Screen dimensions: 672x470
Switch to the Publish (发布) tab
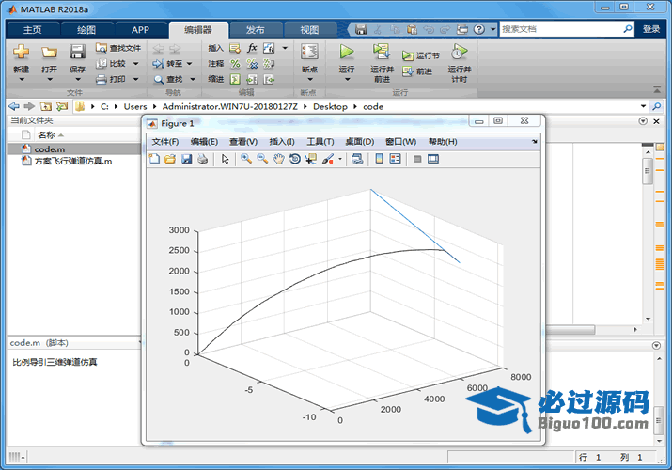(x=256, y=29)
